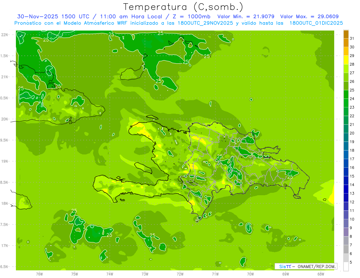360x278 pixels.
Task: Click longitude label '69W'
Action: coord(286,274)
